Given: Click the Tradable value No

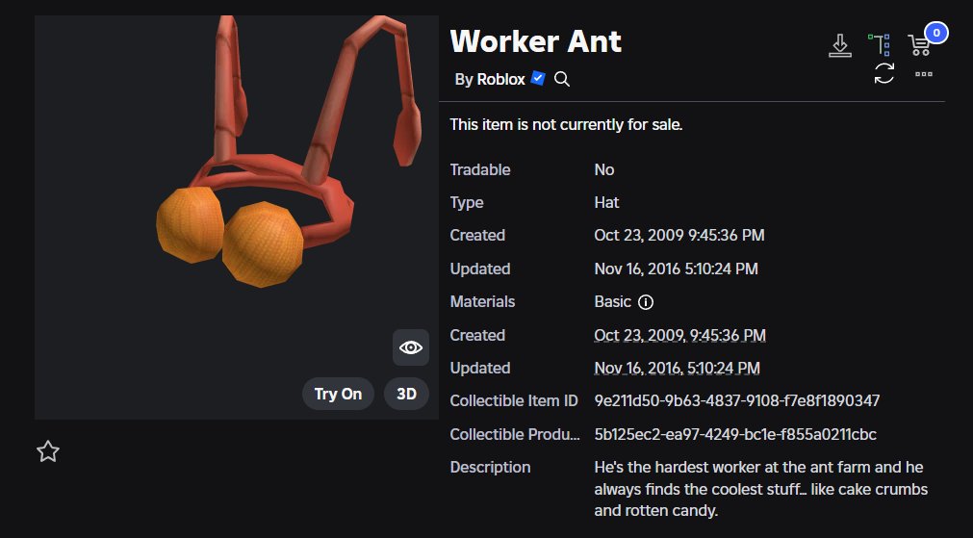Looking at the screenshot, I should click(x=603, y=170).
